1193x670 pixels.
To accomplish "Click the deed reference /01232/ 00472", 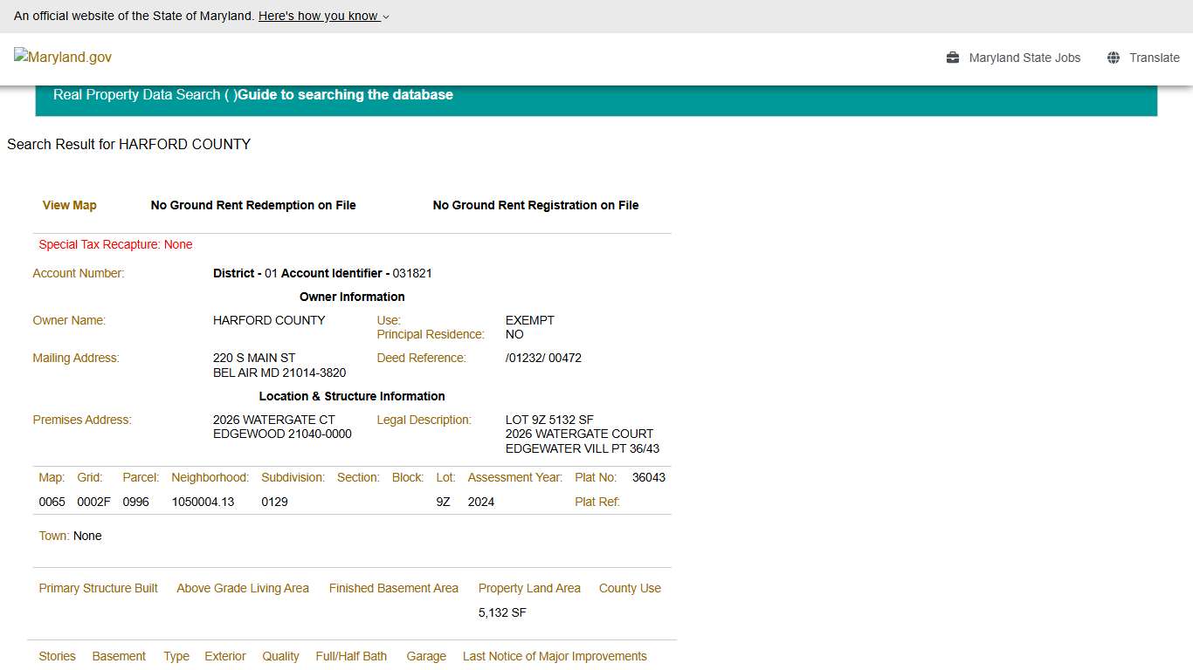I will point(543,358).
